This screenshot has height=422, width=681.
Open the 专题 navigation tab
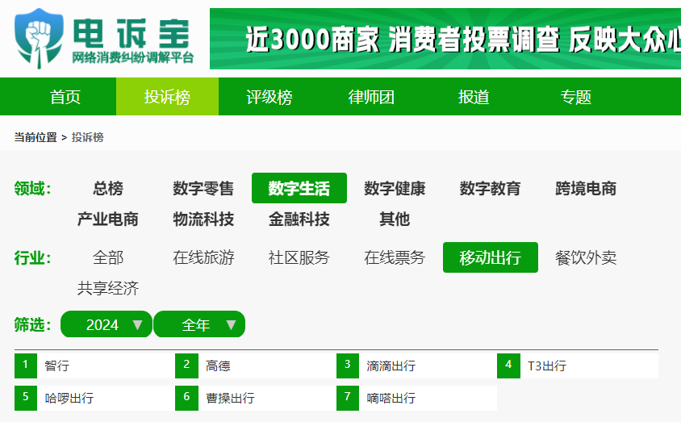click(575, 96)
